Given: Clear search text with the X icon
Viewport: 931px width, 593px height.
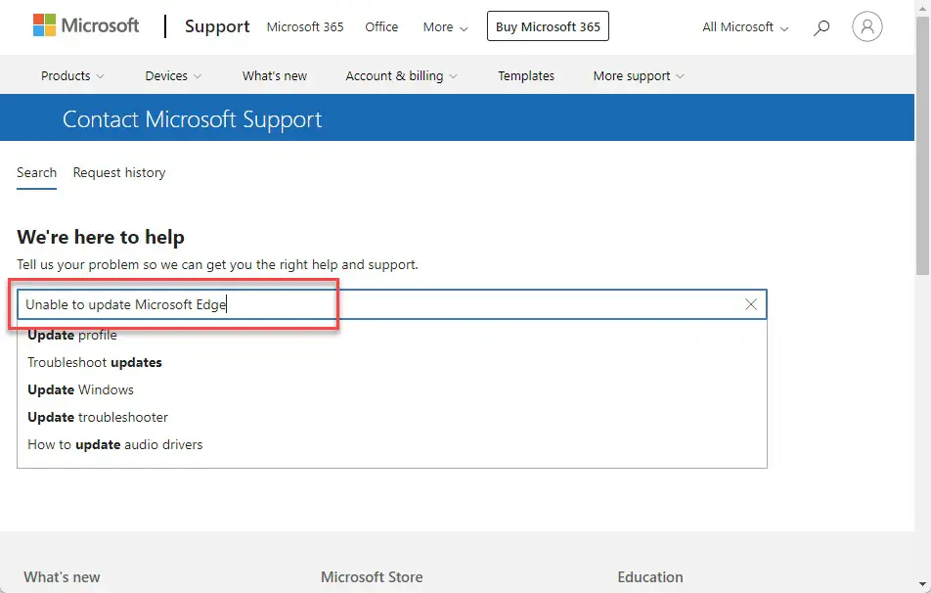Looking at the screenshot, I should point(750,304).
